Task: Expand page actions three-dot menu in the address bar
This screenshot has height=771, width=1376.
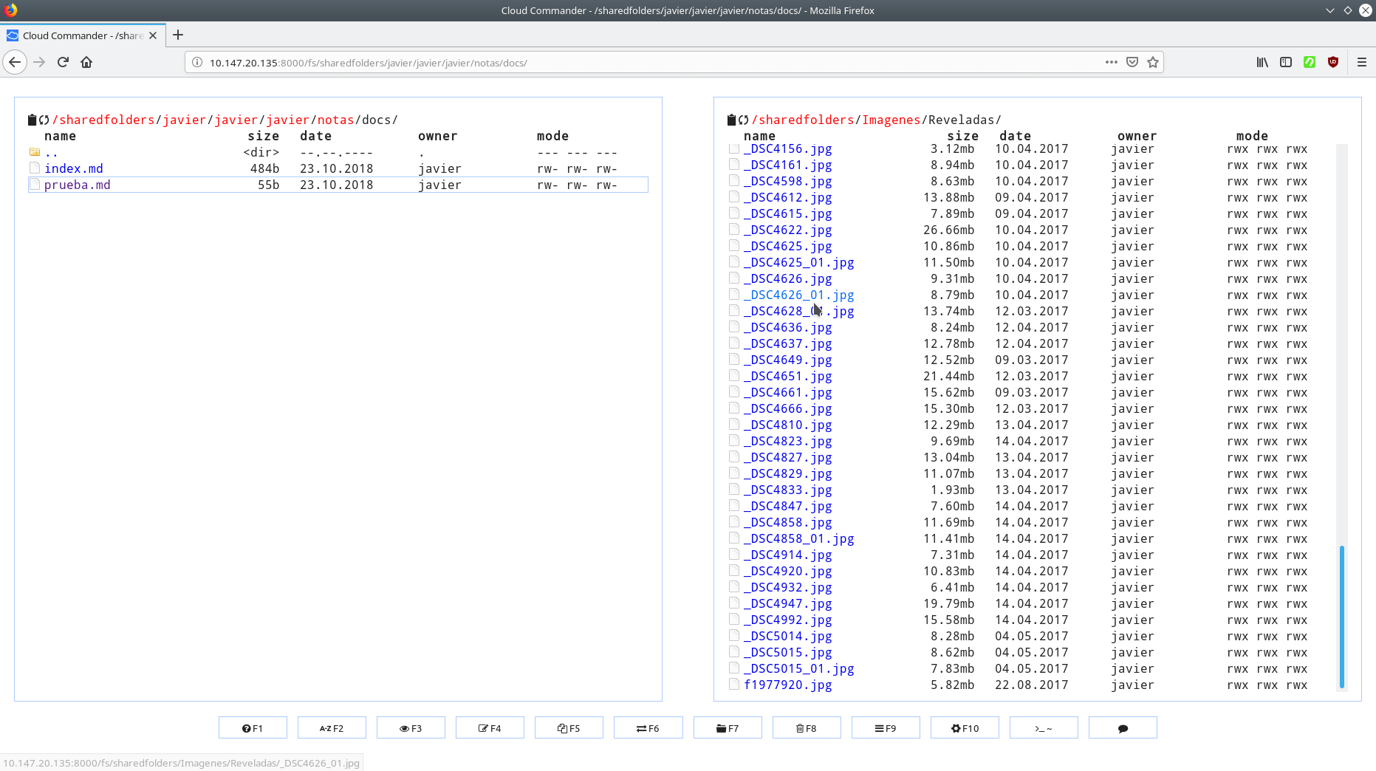Action: 1111,63
